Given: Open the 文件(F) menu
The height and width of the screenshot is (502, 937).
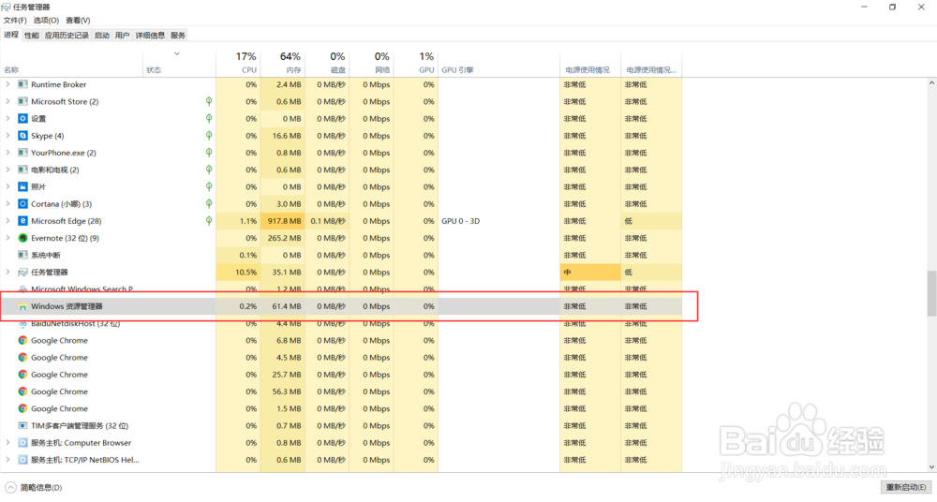Looking at the screenshot, I should (15, 21).
